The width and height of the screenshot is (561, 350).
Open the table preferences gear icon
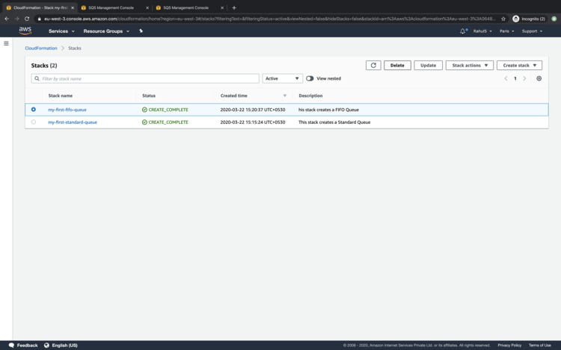coord(539,78)
